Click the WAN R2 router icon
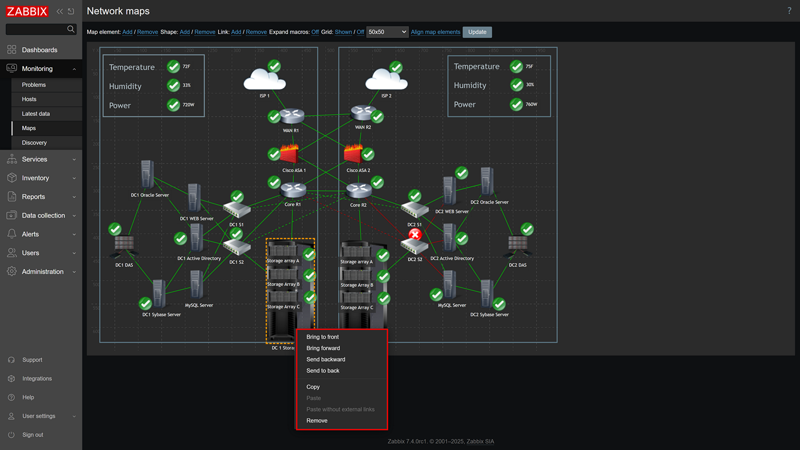Image resolution: width=800 pixels, height=450 pixels. coord(363,114)
